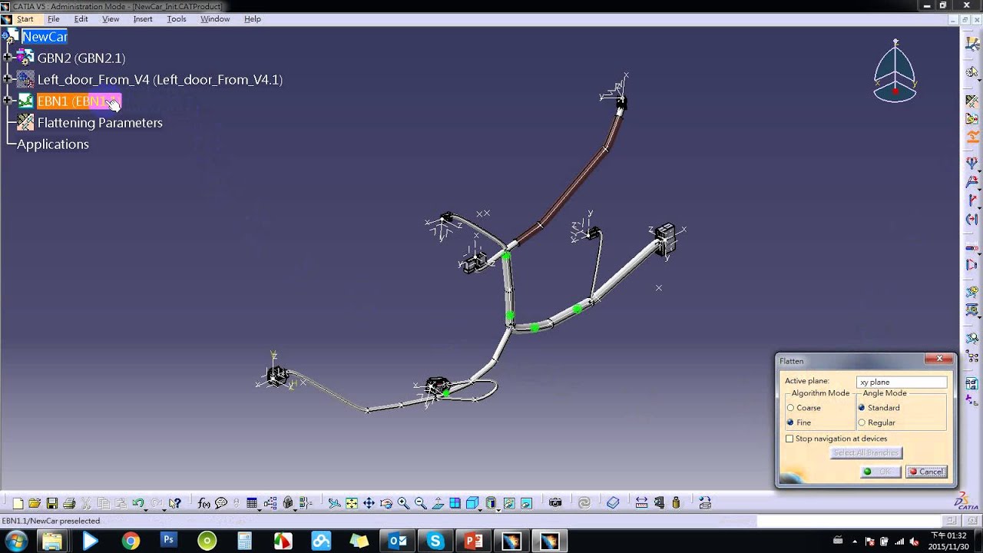Click the Active plane input field
This screenshot has width=983, height=553.
(x=902, y=382)
